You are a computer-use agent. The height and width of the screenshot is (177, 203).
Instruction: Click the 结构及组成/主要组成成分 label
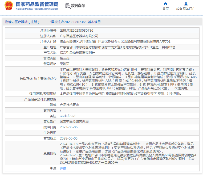tap(38, 79)
